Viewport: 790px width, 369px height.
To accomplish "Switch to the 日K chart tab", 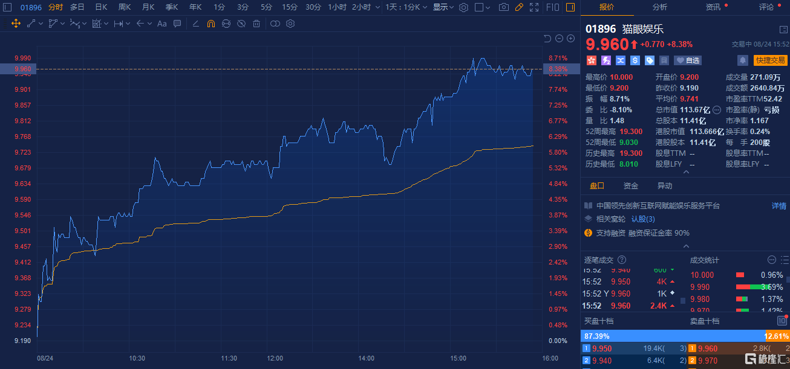I will click(101, 7).
